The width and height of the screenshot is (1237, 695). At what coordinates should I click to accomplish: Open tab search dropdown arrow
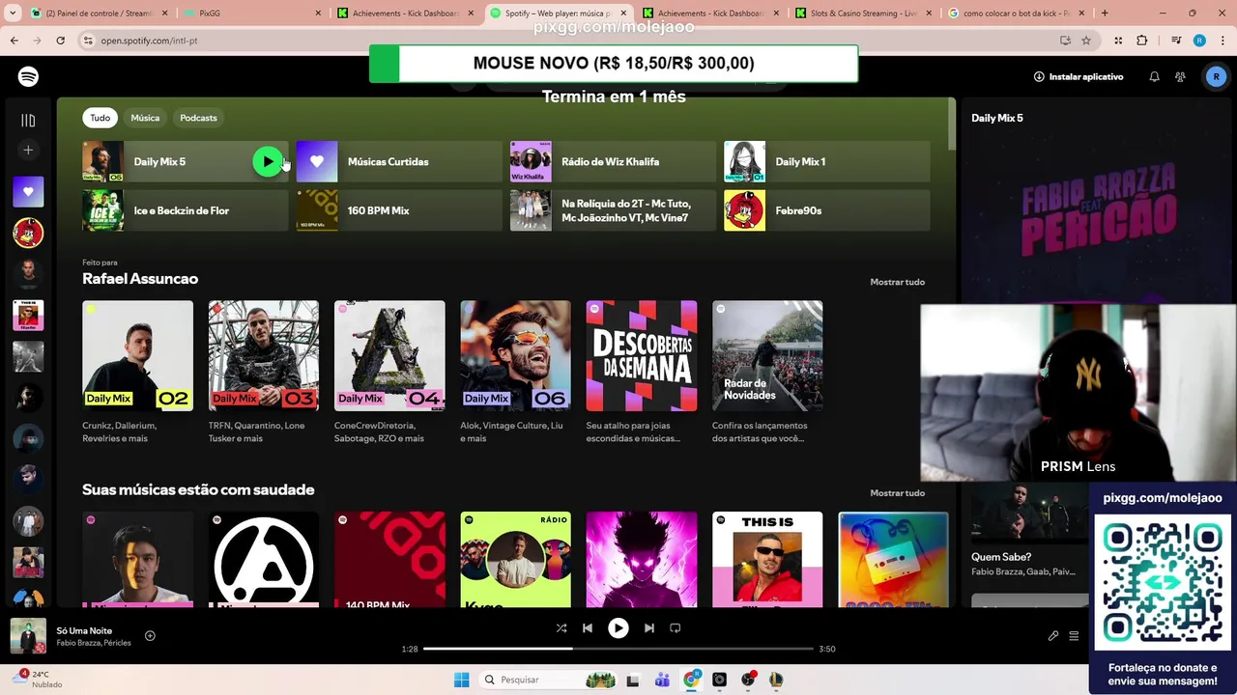(x=12, y=14)
